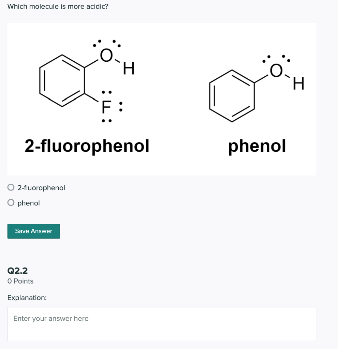Image resolution: width=338 pixels, height=349 pixels.
Task: Click the question text asking which molecule is more acidic
Action: [x=58, y=6]
